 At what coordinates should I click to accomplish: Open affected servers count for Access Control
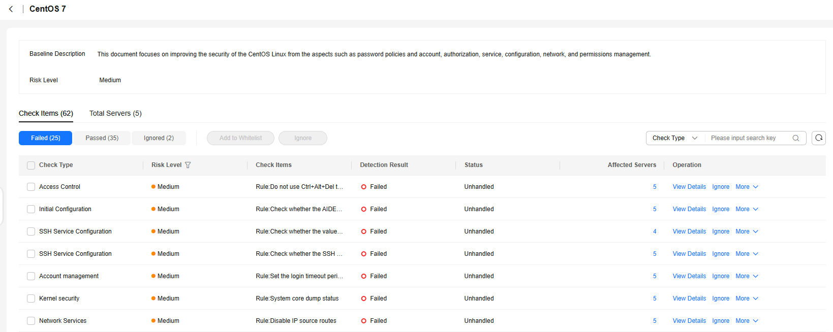(x=655, y=187)
